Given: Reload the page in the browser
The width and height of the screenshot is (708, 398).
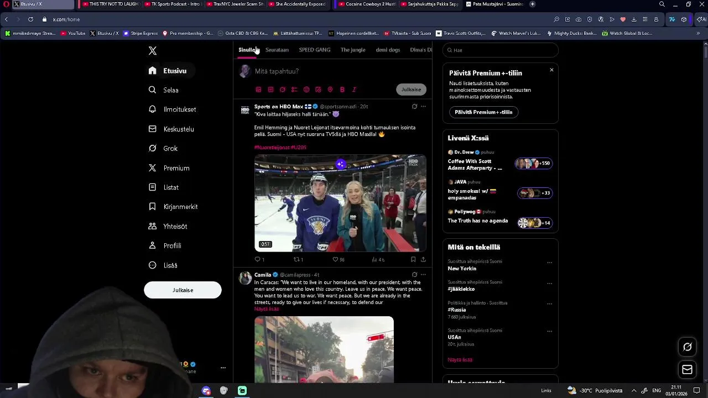Looking at the screenshot, I should 30,19.
